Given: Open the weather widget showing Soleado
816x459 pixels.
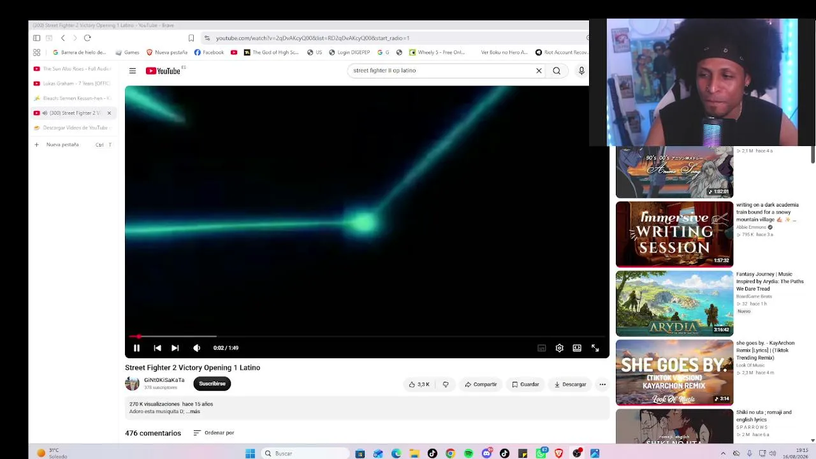Looking at the screenshot, I should coord(51,453).
